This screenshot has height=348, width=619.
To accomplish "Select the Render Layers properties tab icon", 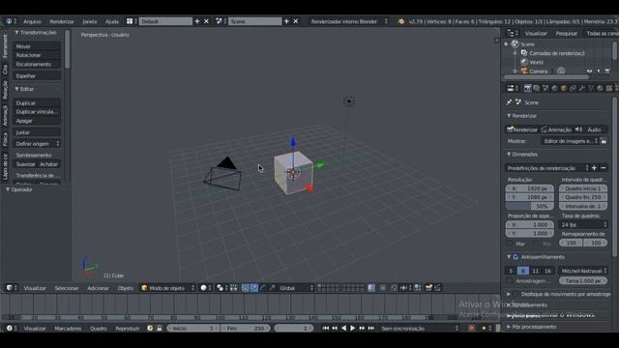I will [x=537, y=88].
